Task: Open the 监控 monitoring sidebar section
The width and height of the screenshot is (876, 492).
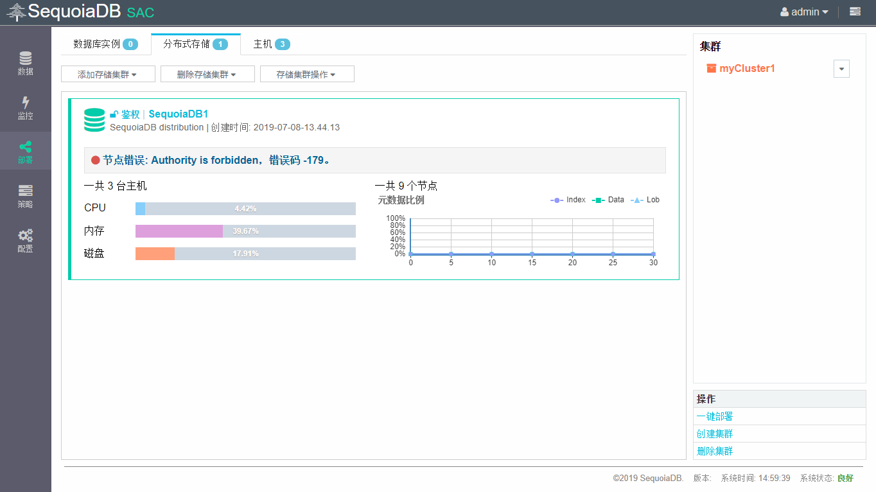Action: tap(26, 107)
